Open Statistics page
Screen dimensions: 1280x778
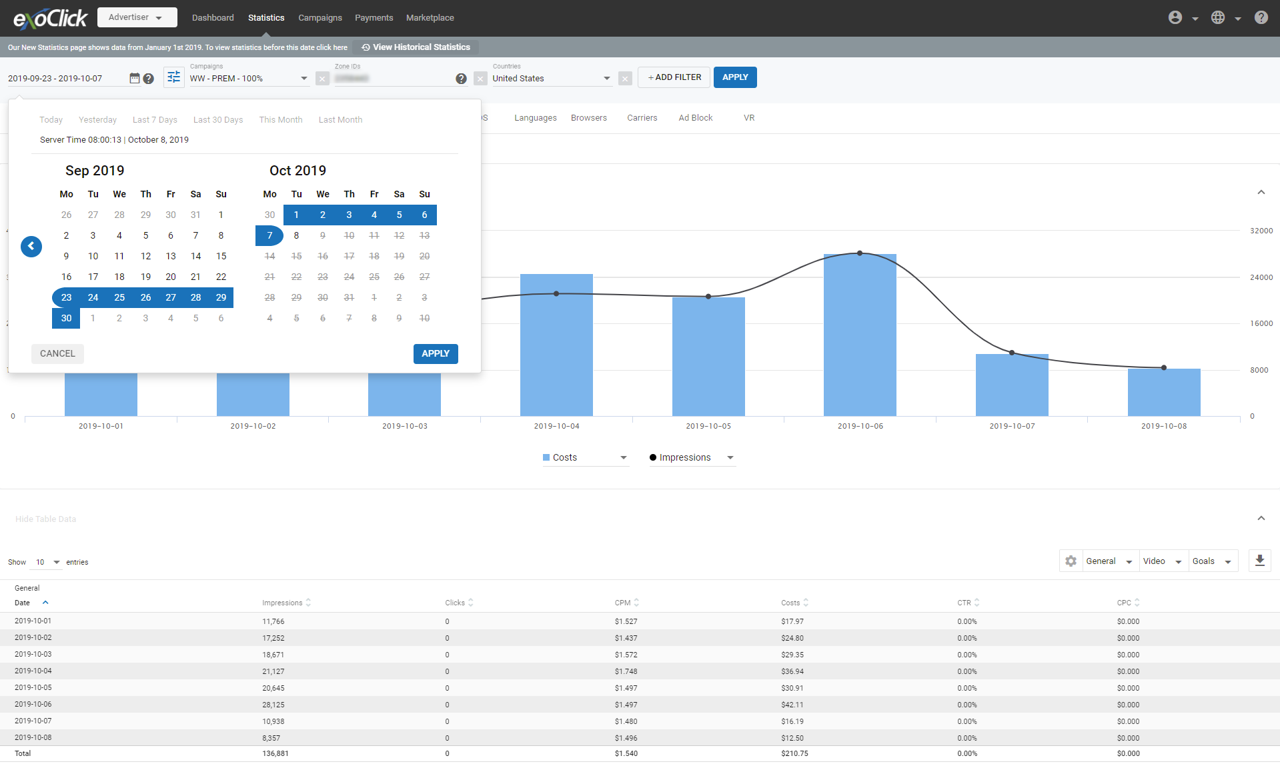(x=266, y=17)
